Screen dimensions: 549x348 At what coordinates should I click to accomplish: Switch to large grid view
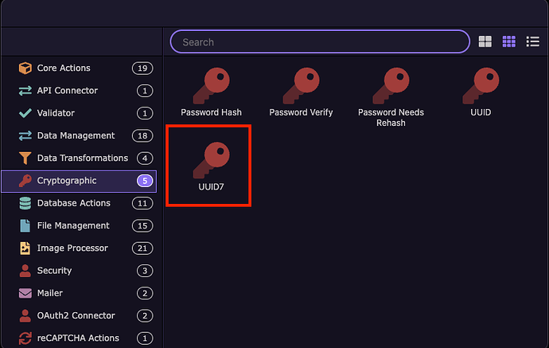(485, 41)
